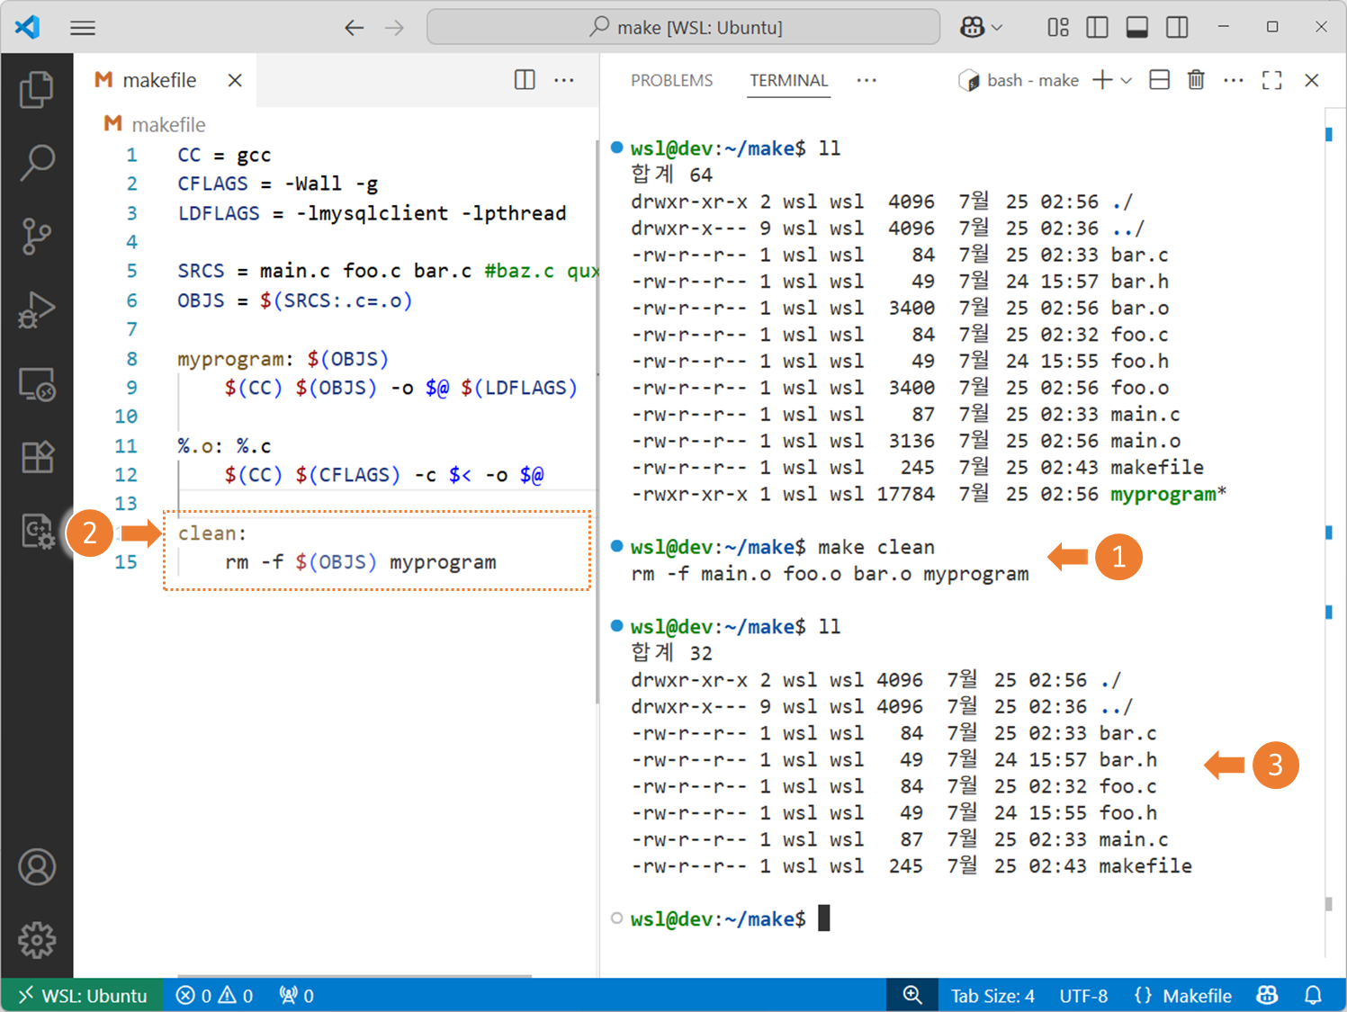Expand the Copilot dropdown chevron
The width and height of the screenshot is (1347, 1012).
click(996, 28)
